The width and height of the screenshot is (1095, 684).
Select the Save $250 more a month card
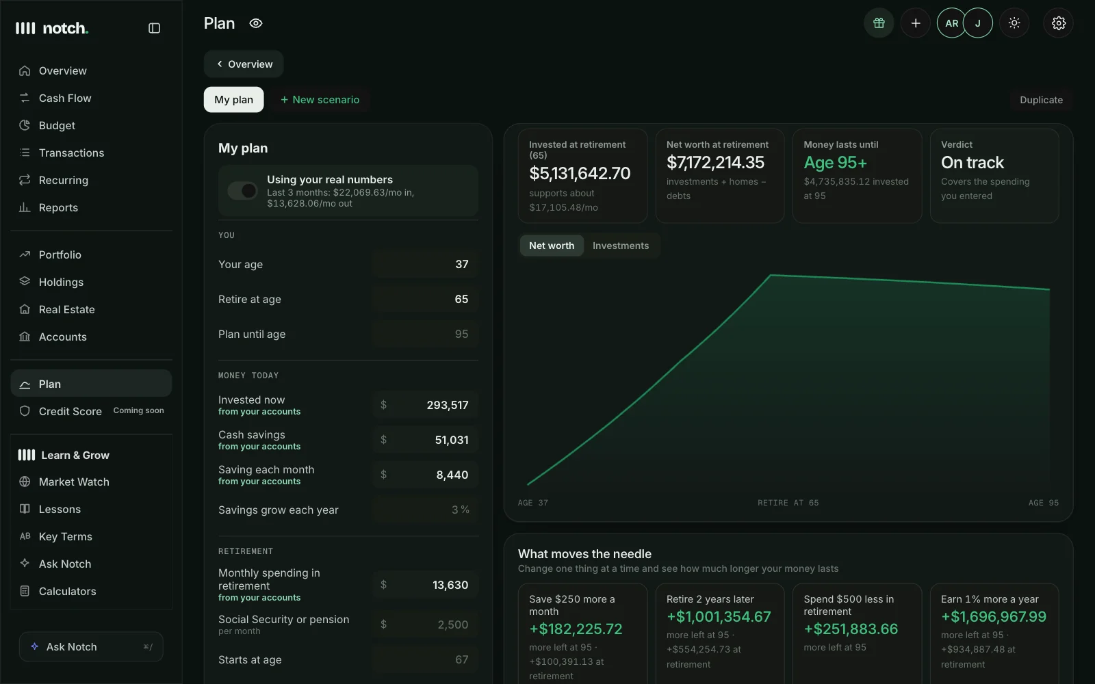click(x=582, y=633)
